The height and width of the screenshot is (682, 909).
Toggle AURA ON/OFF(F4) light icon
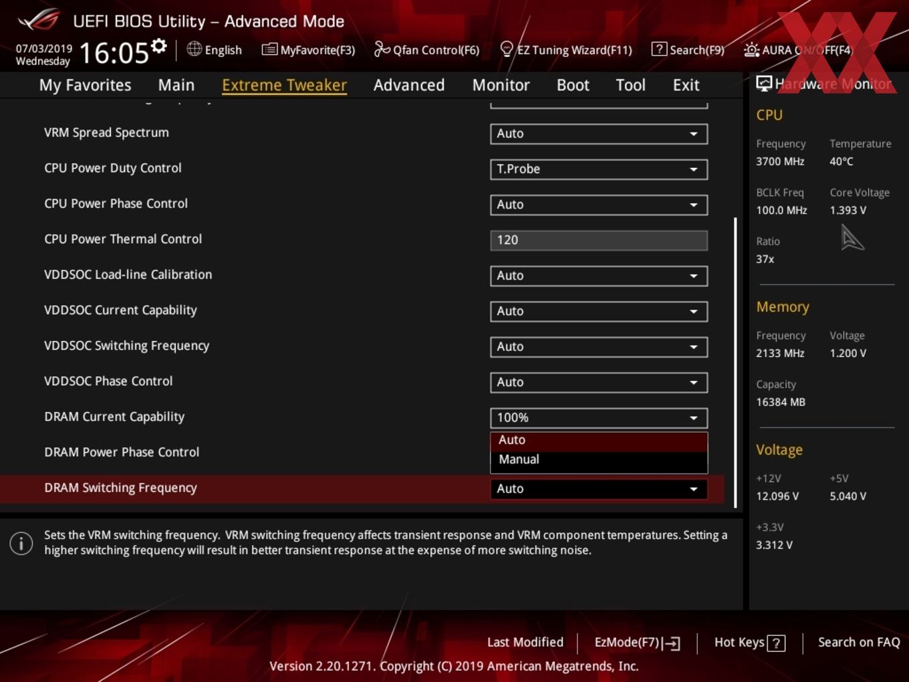click(751, 49)
